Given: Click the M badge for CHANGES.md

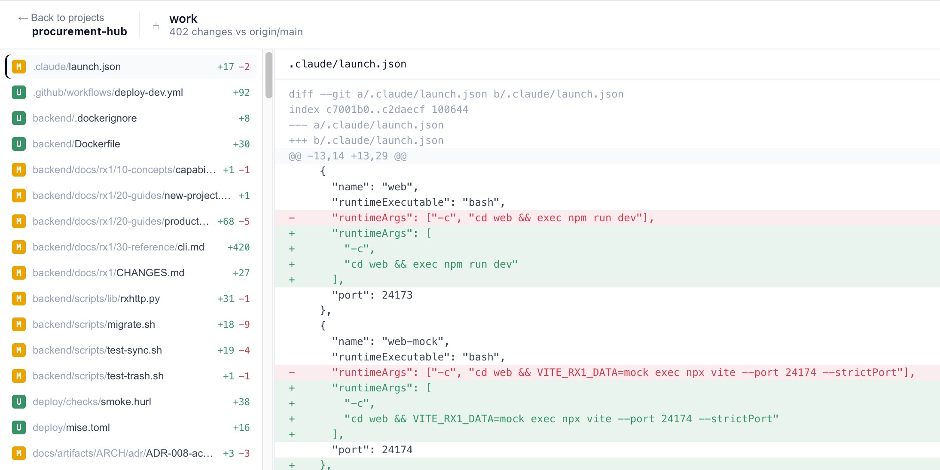Looking at the screenshot, I should (19, 273).
